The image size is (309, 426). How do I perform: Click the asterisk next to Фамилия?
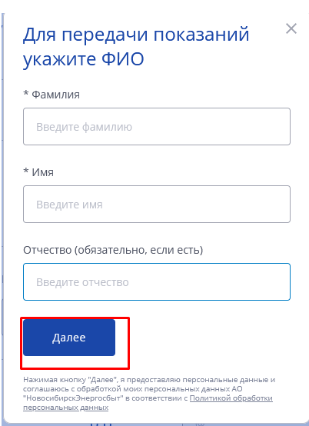point(26,94)
